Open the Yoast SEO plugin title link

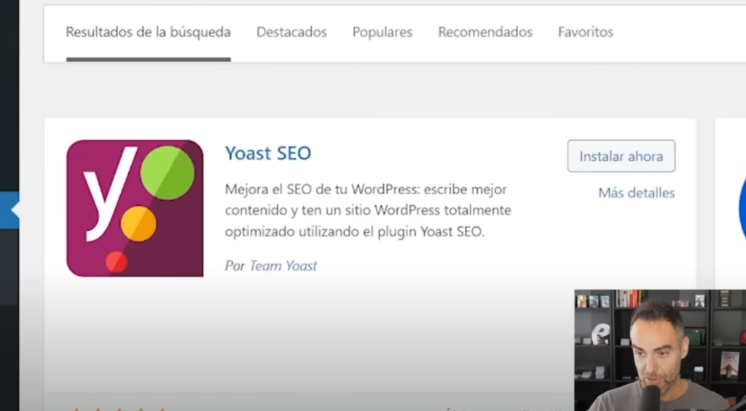pyautogui.click(x=268, y=153)
